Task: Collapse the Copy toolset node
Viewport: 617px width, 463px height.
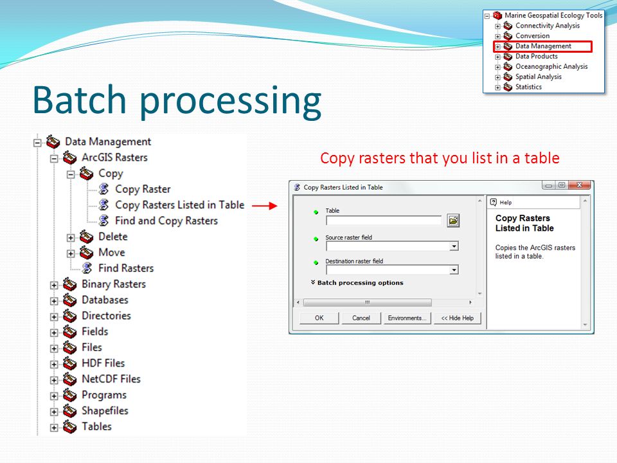Action: [71, 174]
